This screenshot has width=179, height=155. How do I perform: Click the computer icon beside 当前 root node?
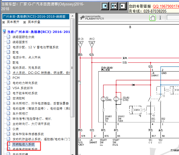coord(4,31)
